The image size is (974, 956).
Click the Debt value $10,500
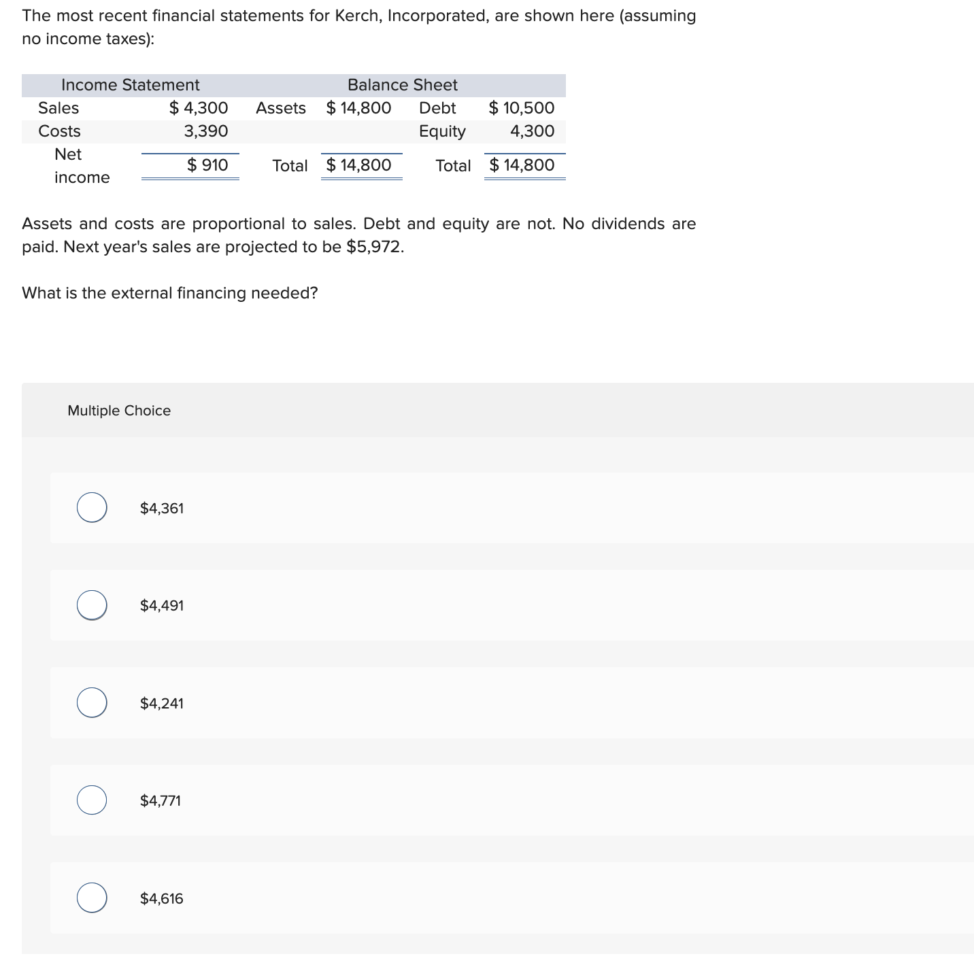pyautogui.click(x=522, y=107)
